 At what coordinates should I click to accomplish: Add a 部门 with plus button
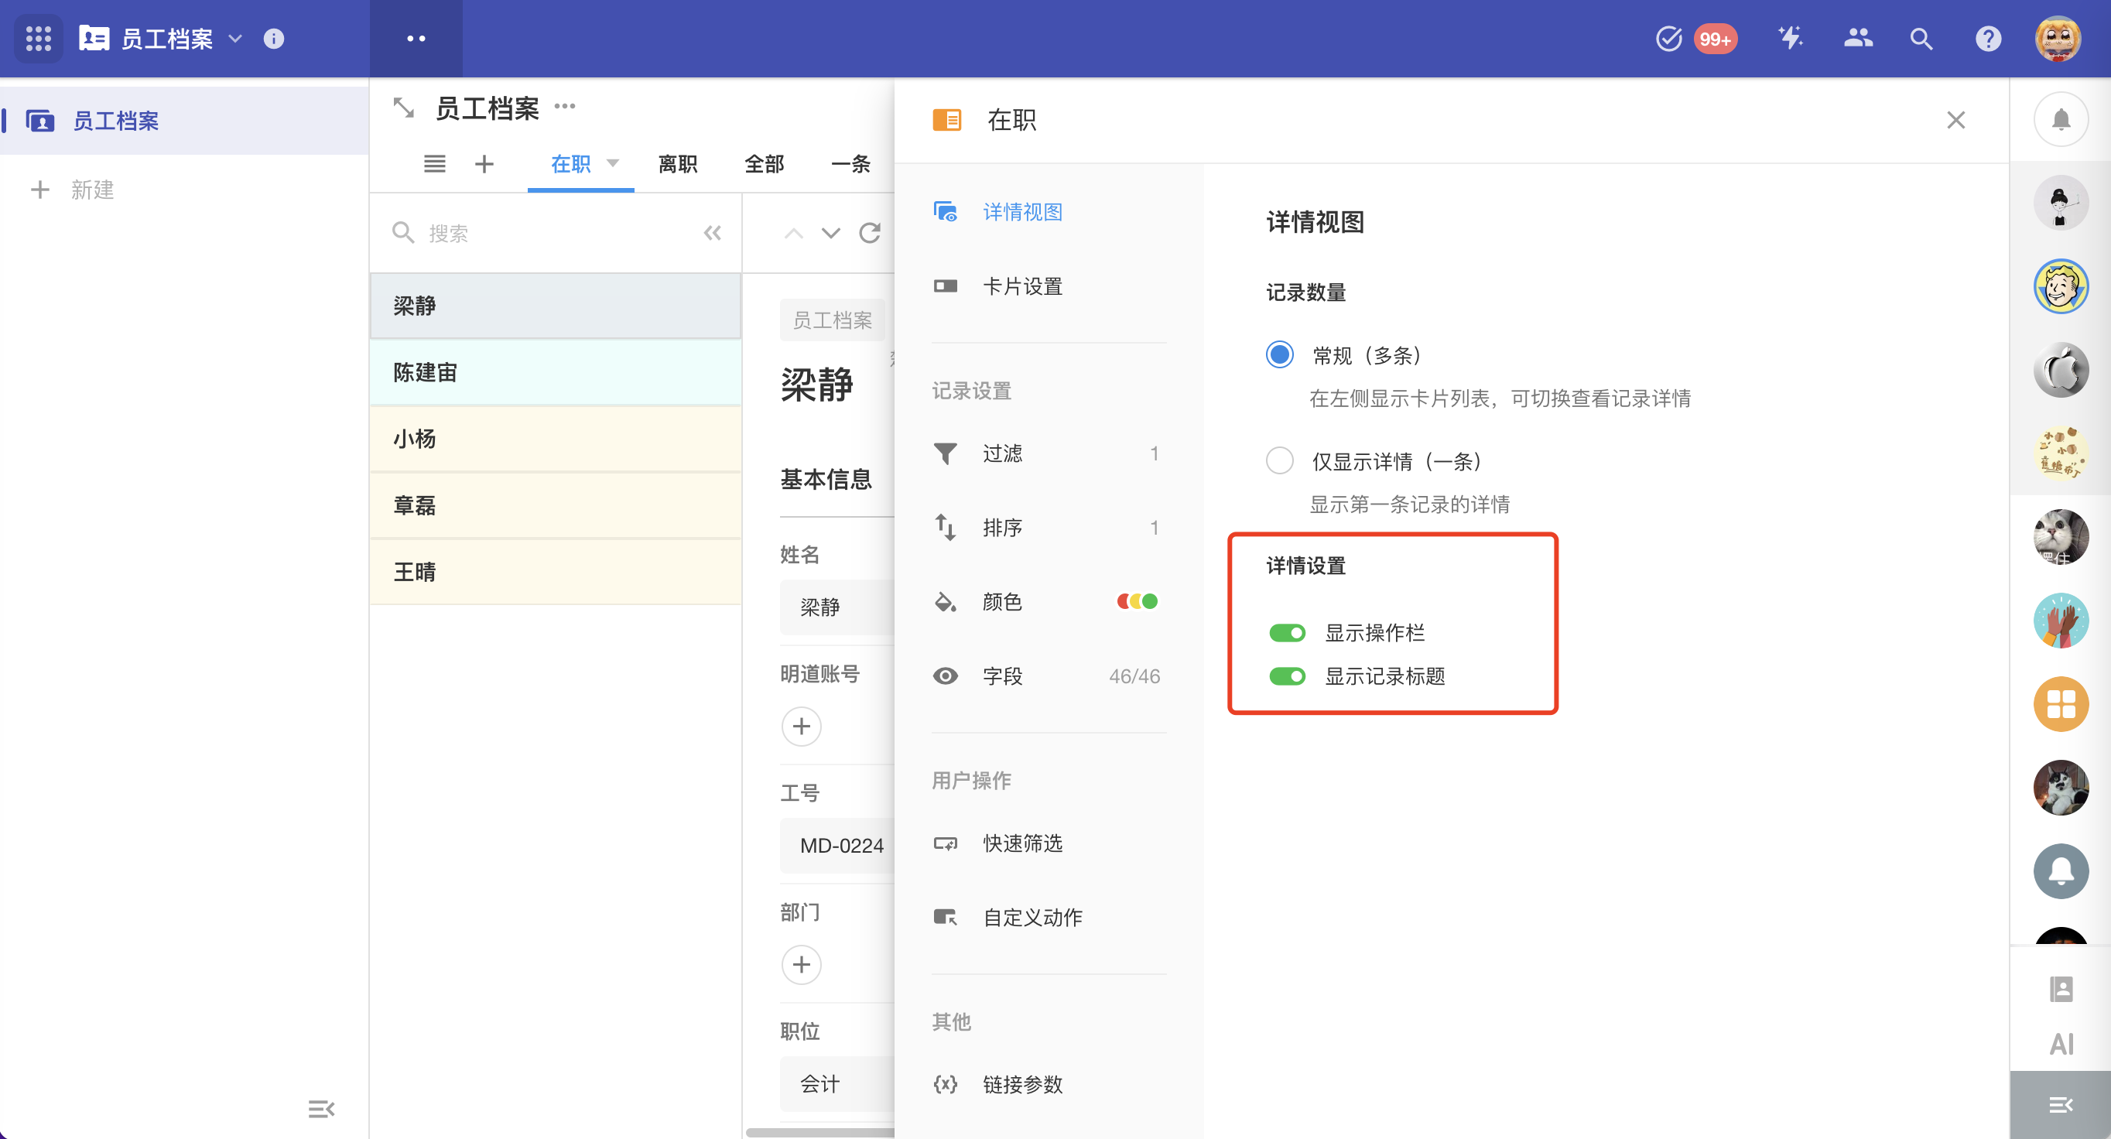802,964
